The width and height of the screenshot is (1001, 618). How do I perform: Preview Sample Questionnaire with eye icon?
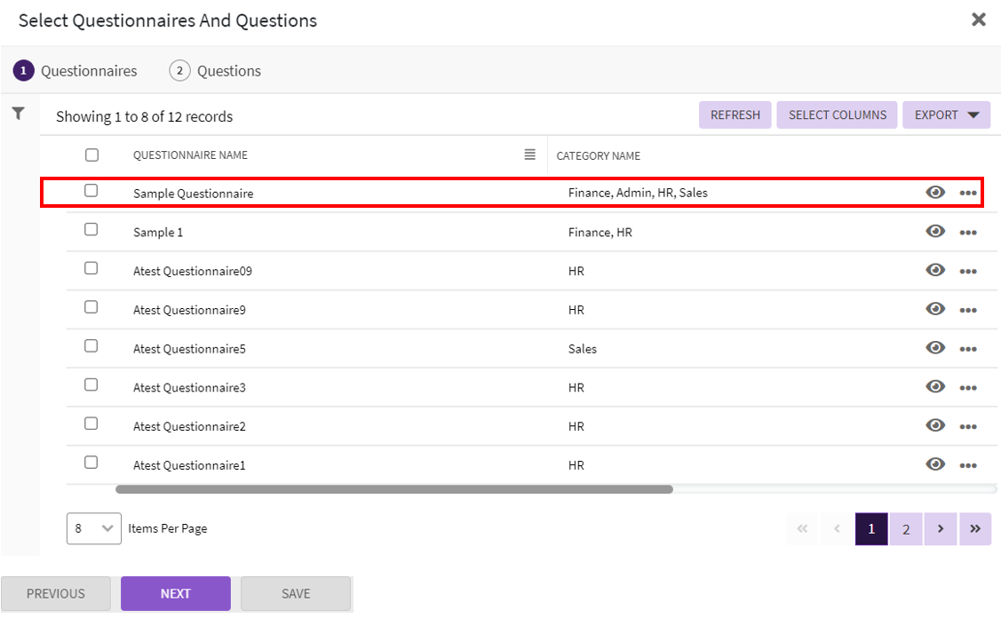click(934, 193)
